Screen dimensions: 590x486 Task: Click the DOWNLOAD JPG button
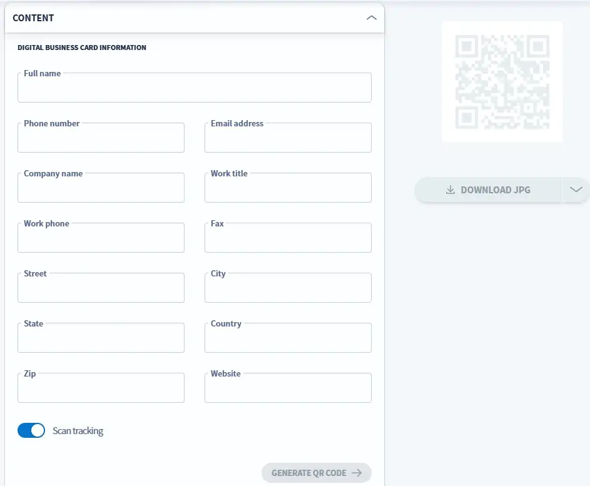pos(488,190)
